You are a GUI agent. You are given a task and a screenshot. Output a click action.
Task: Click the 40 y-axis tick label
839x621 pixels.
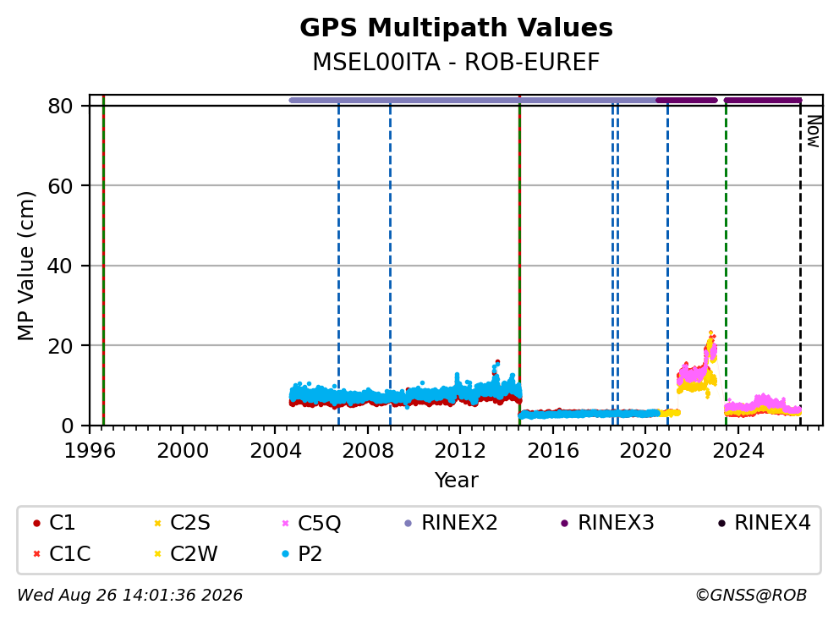pos(60,266)
